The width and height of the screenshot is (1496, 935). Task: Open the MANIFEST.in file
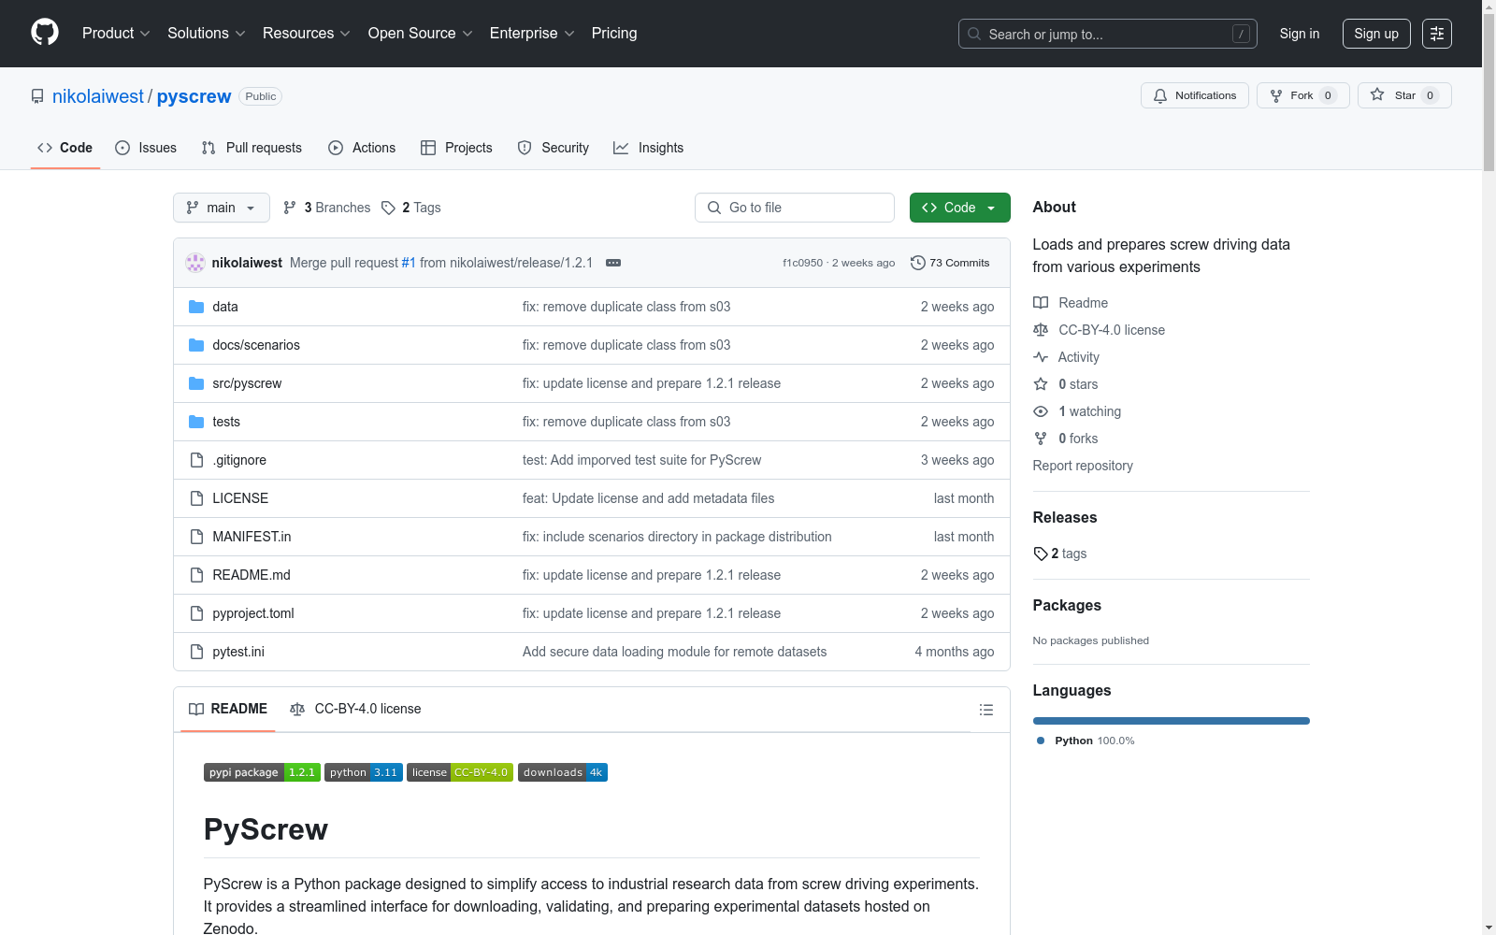tap(252, 537)
